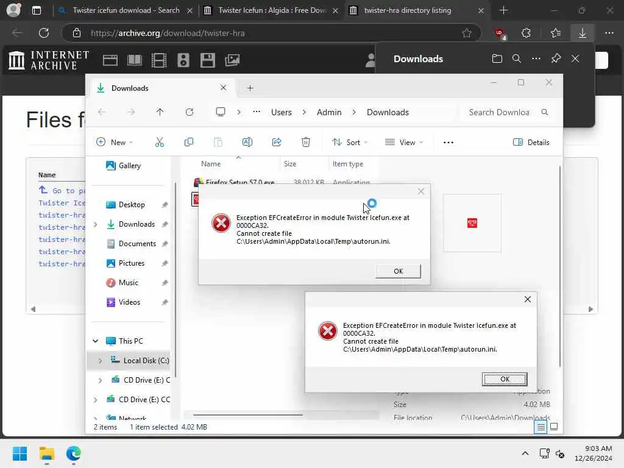Viewport: 624px width, 468px height.
Task: Click the Up arrow in Explorer navigation
Action: coord(160,112)
